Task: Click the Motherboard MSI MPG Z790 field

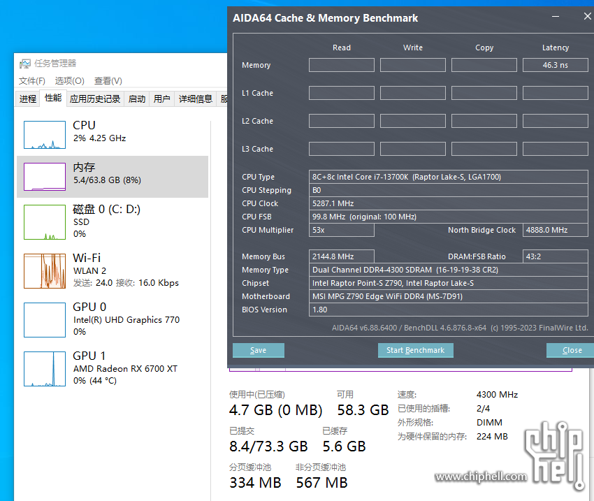Action: coord(449,296)
